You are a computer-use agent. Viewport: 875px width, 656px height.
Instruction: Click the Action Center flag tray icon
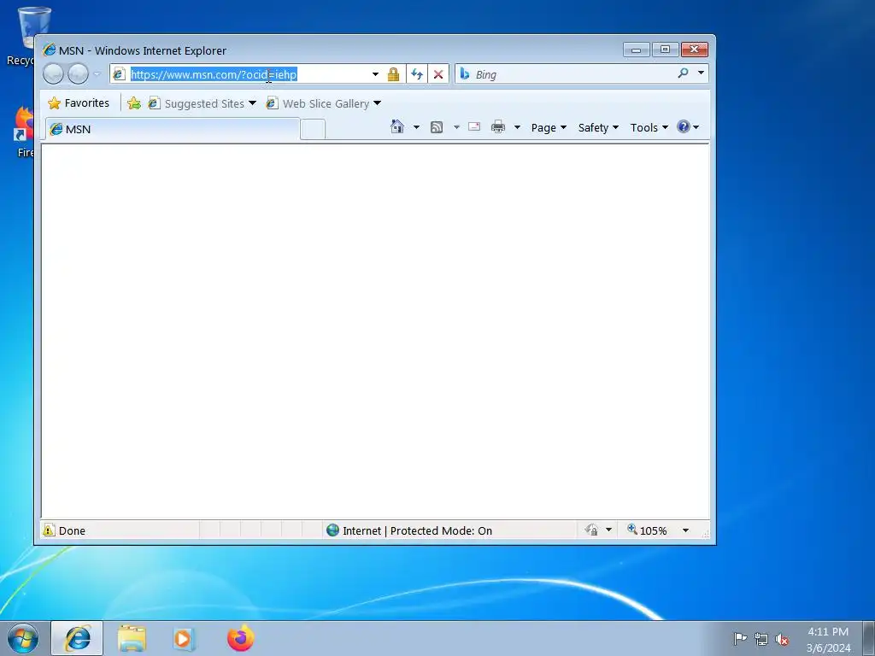coord(740,639)
